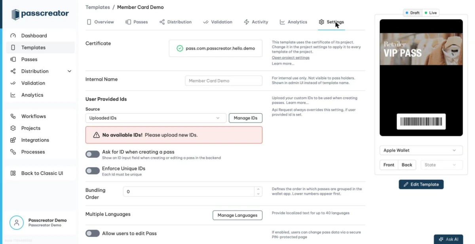Open the Analytics tab
The image size is (475, 244).
[293, 22]
